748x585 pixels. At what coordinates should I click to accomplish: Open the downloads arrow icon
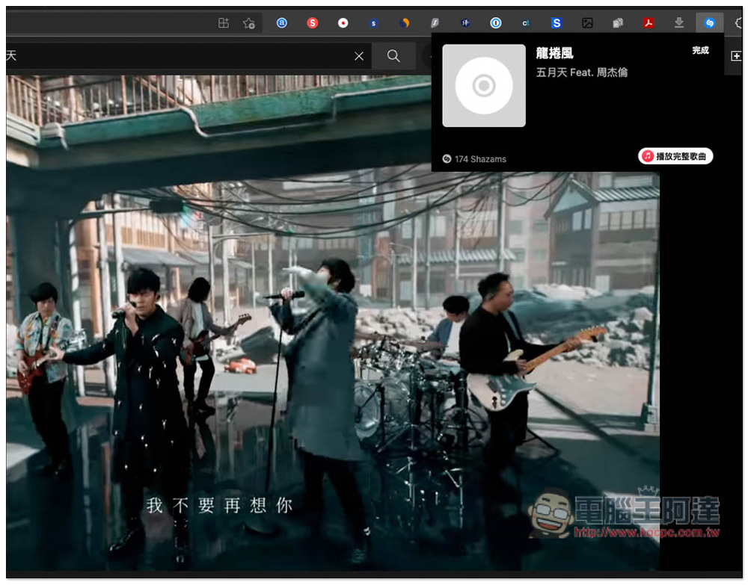tap(678, 23)
